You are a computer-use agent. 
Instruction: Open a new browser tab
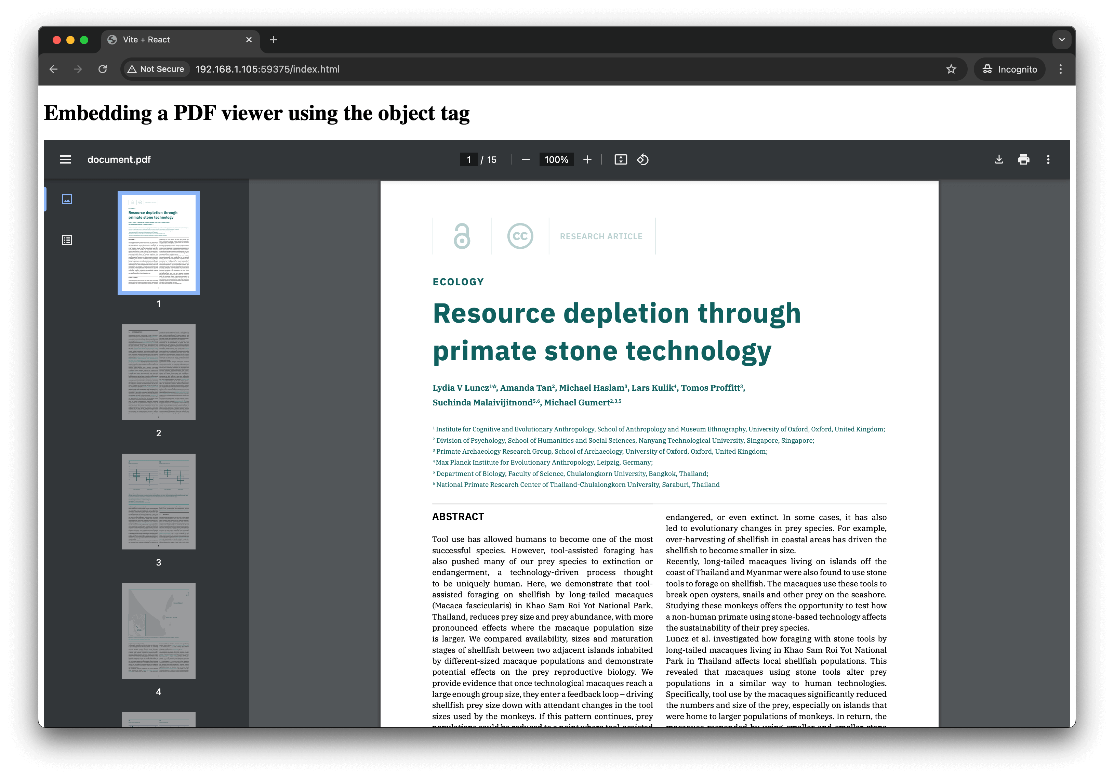pos(274,40)
